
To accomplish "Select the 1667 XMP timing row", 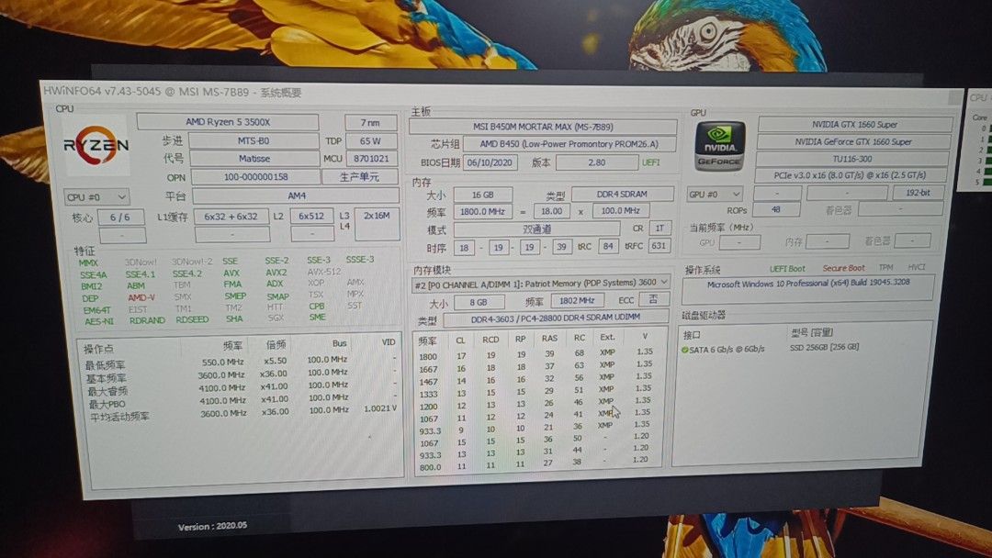I will point(536,366).
